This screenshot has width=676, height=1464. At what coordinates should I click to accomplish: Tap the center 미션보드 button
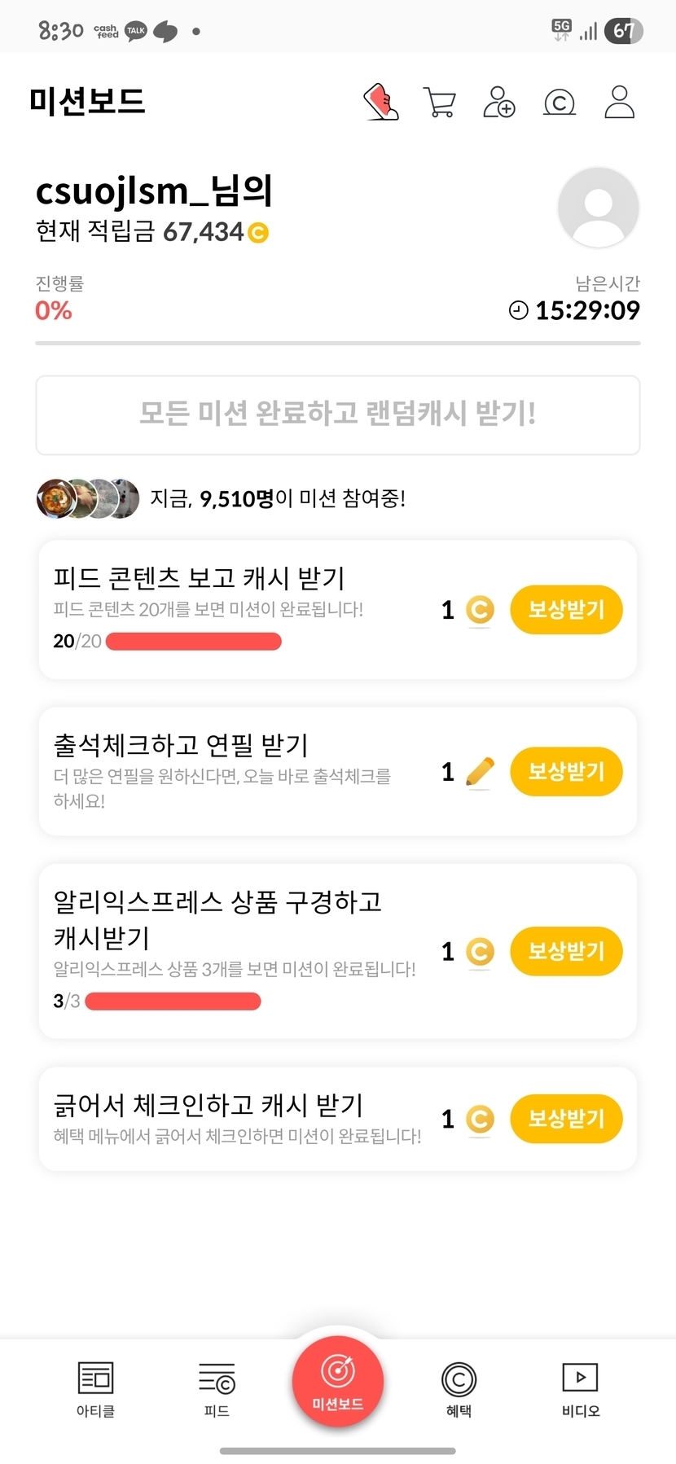click(x=338, y=1382)
